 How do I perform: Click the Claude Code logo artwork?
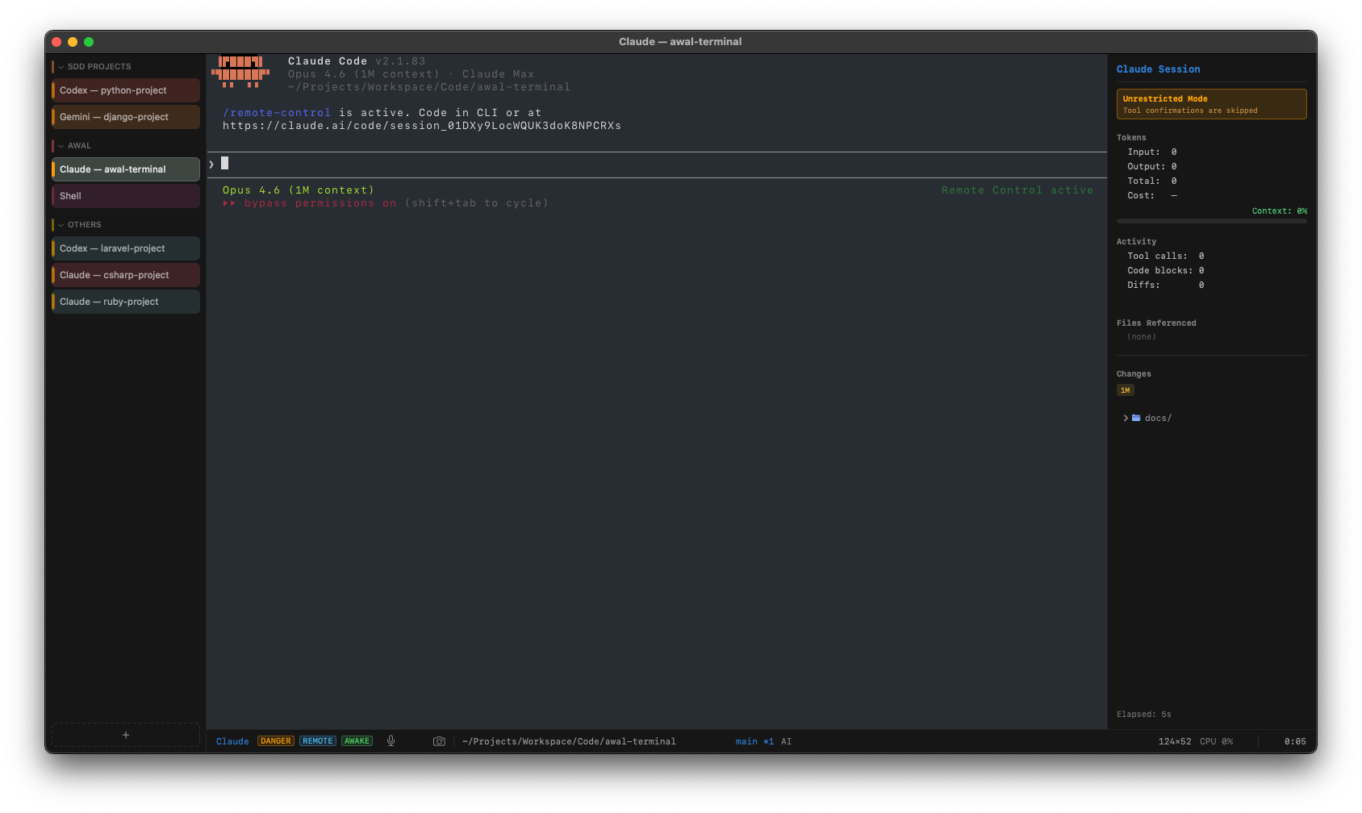tap(240, 73)
